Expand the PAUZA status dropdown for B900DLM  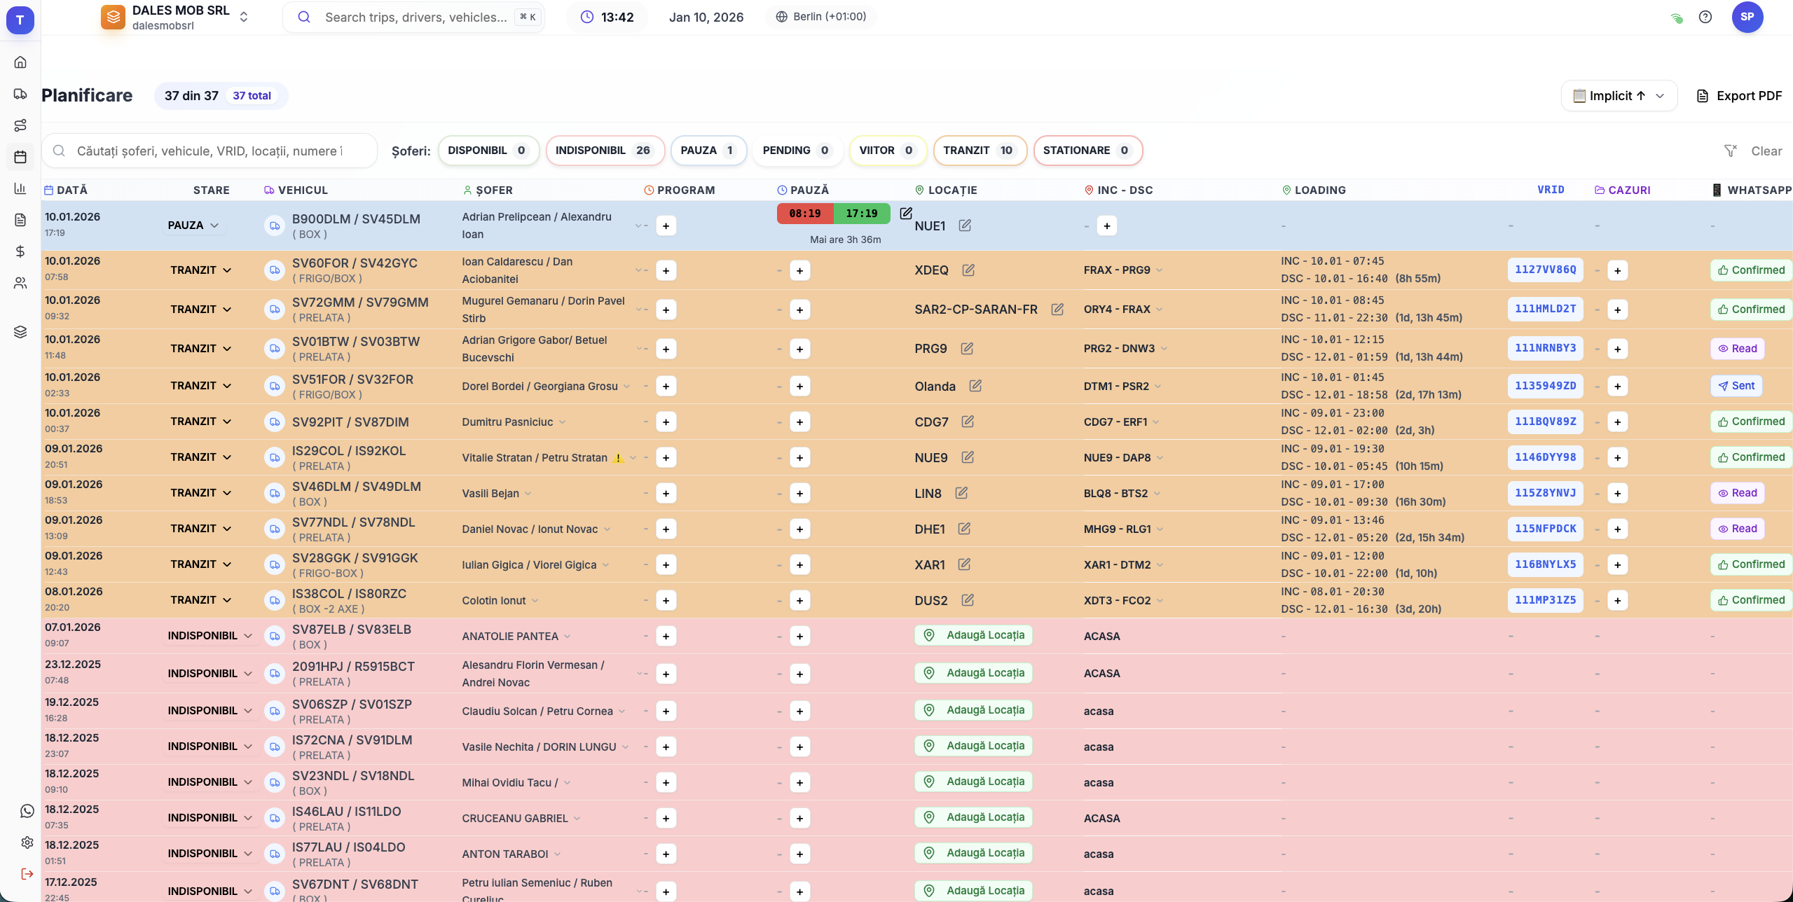click(x=193, y=225)
